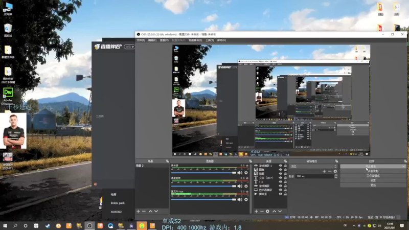Mute the first audio mixer channel speaker
Screen dimensions: 409x230
tap(240, 173)
